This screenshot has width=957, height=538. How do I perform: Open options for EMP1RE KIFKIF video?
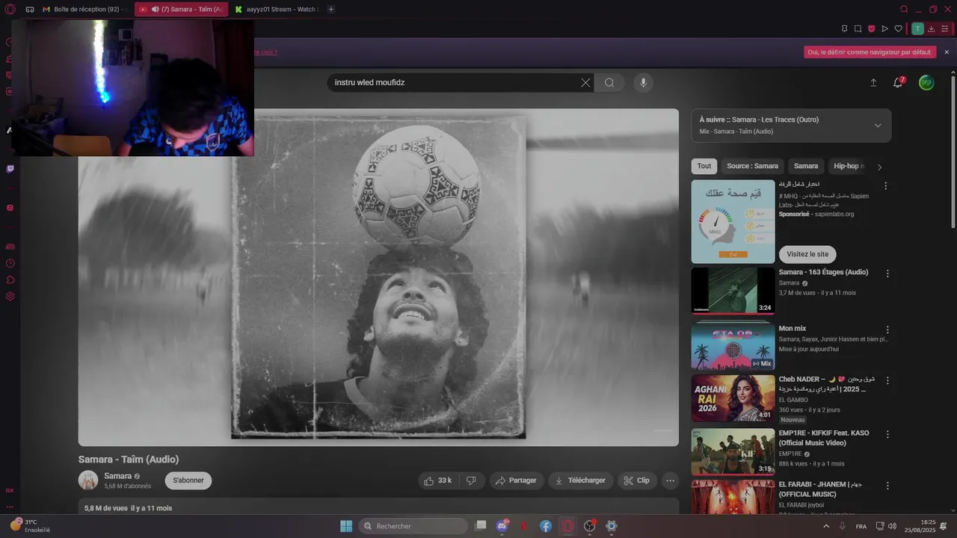tap(887, 434)
